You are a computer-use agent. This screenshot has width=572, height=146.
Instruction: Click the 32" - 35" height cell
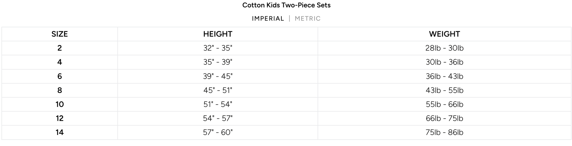(x=218, y=48)
